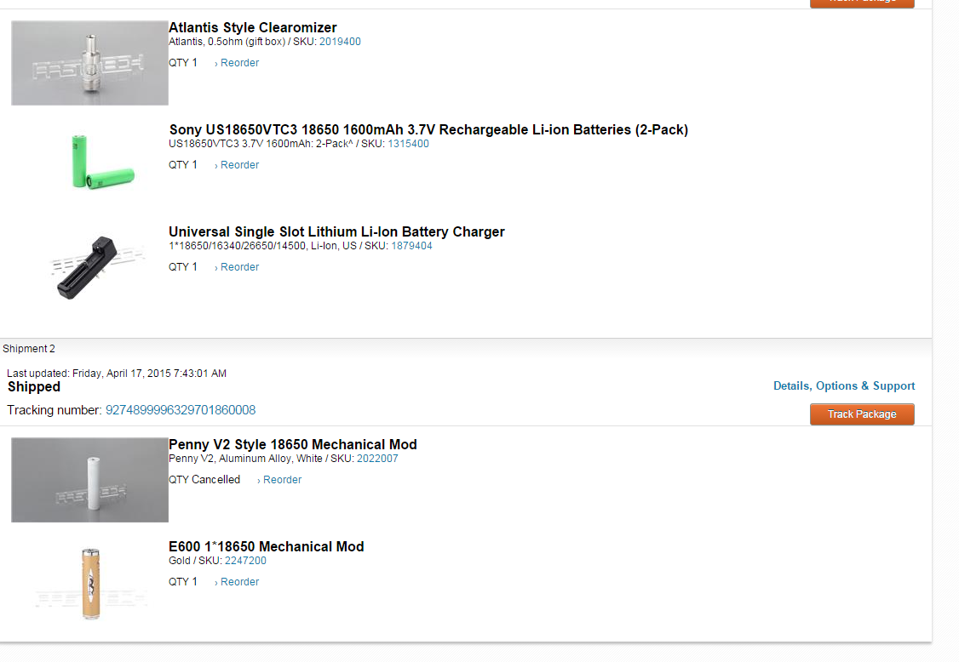
Task: Open SKU 2247200 link
Action: pyautogui.click(x=245, y=561)
